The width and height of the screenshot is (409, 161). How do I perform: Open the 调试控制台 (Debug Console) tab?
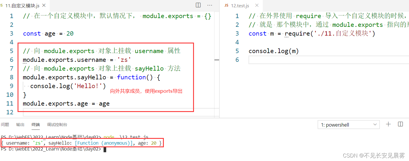(x=57, y=125)
